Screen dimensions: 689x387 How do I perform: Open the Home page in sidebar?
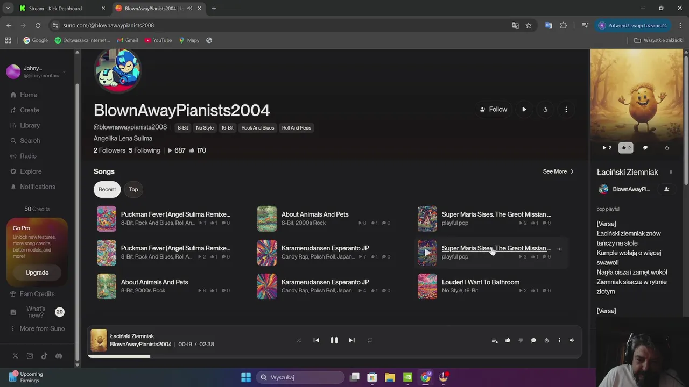coord(24,95)
